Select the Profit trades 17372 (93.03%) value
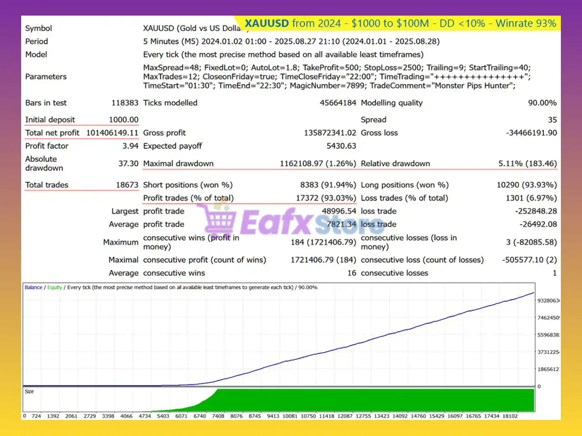This screenshot has width=582, height=436. pyautogui.click(x=326, y=198)
